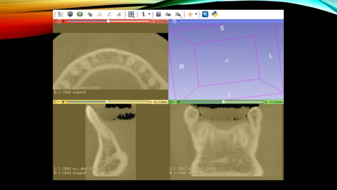Screen dimensions: 337x190
Task: Open the Extensions Manager icon
Action: 205,14
